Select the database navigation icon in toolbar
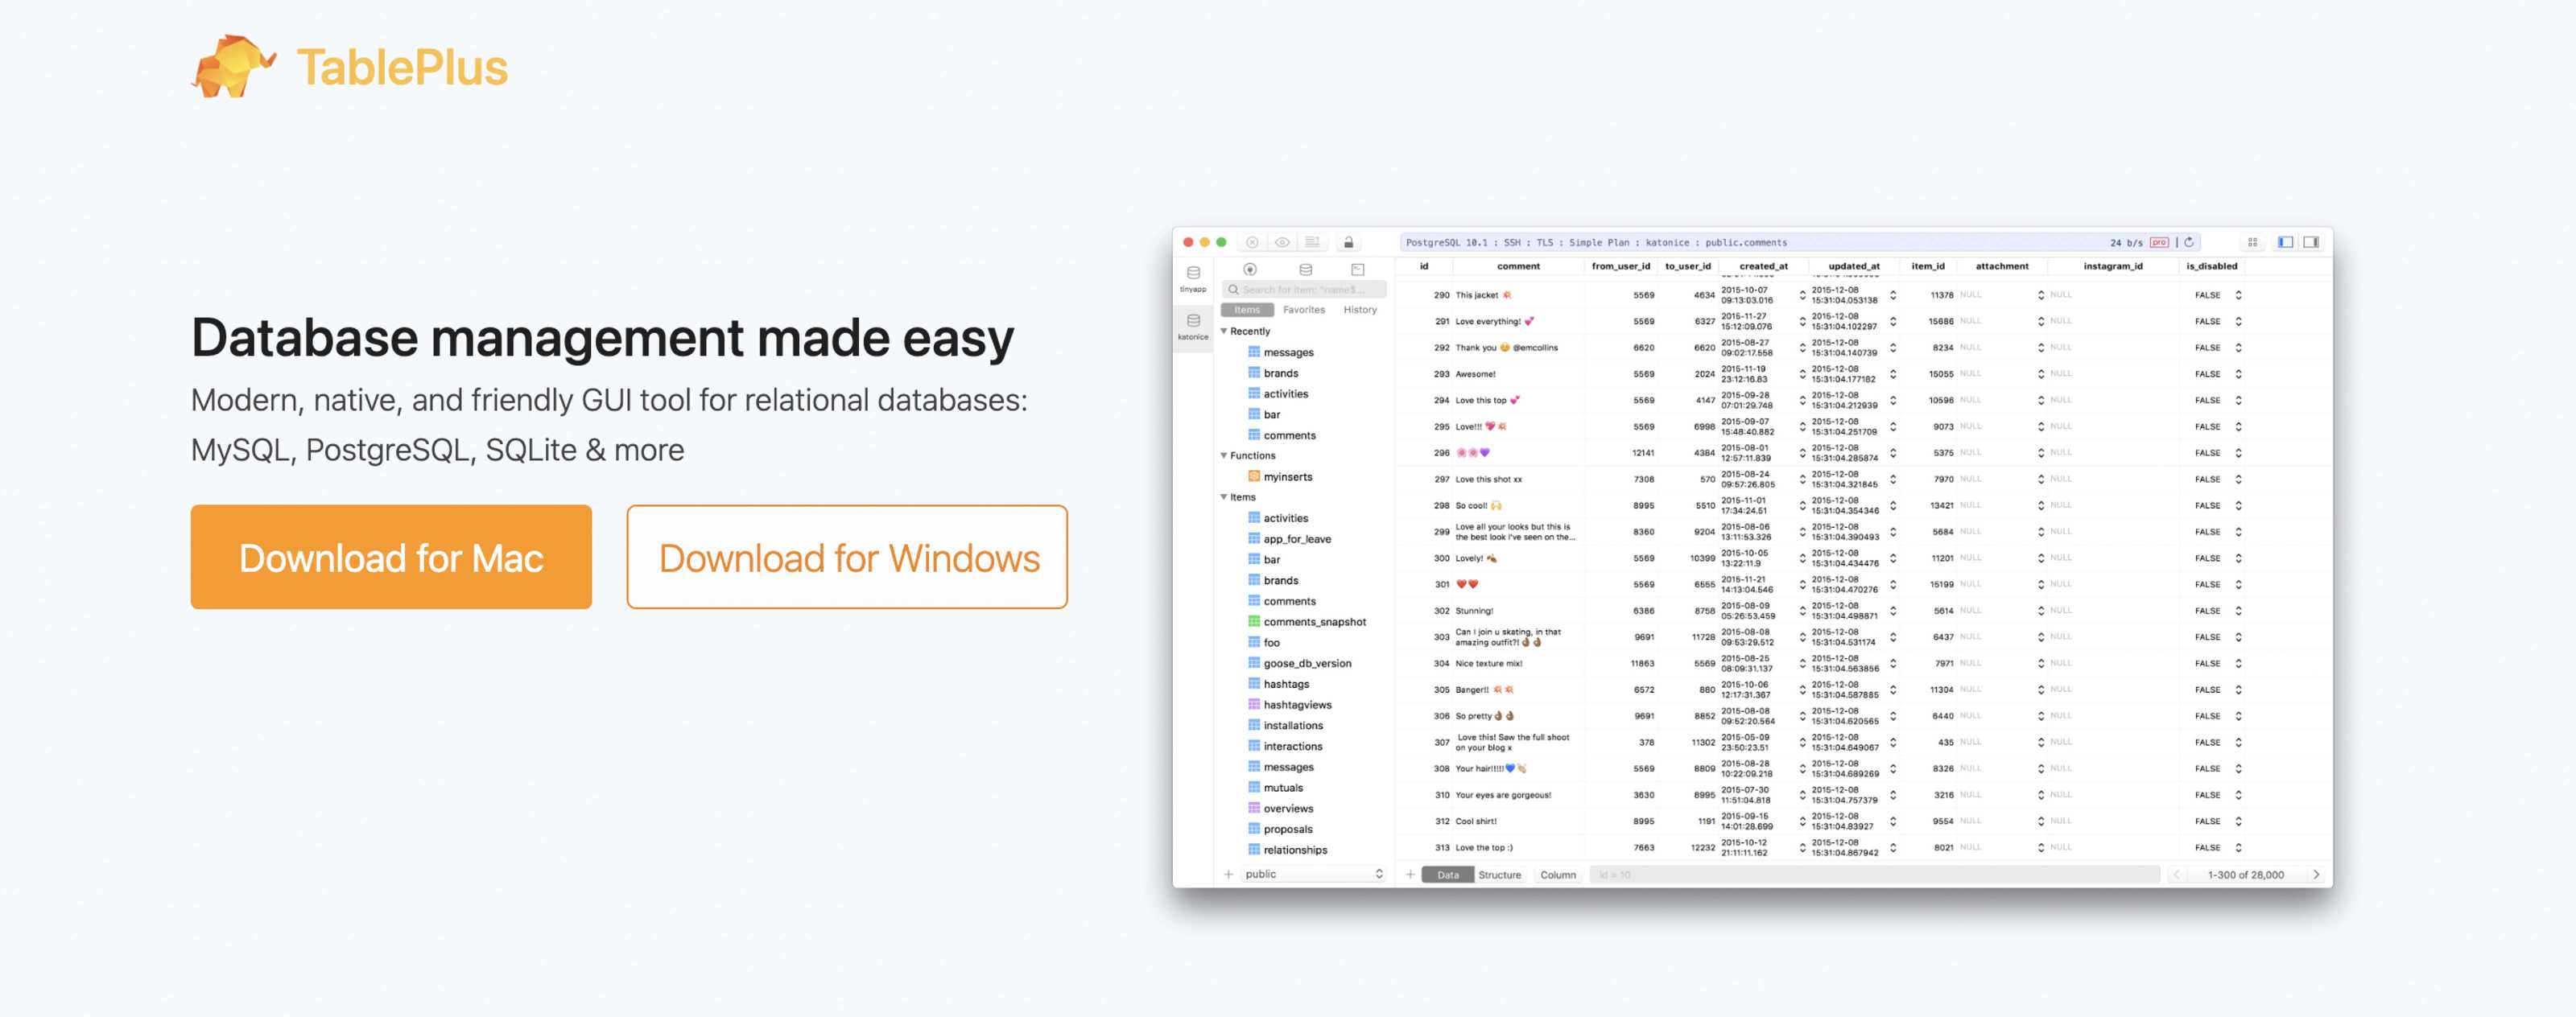Image resolution: width=2576 pixels, height=1017 pixels. point(1306,270)
